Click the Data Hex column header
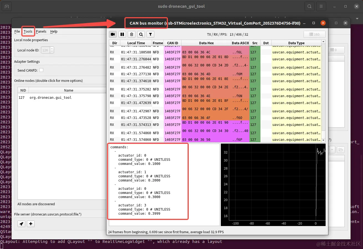Viewport: 363px width, 249px height. 206,43
